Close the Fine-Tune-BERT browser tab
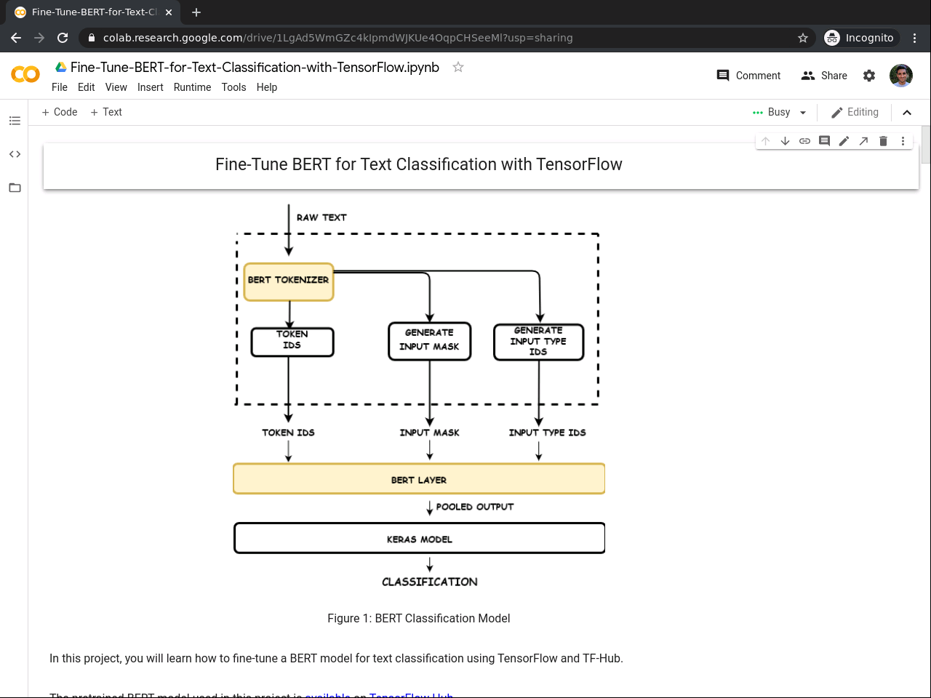The image size is (931, 698). pos(169,12)
